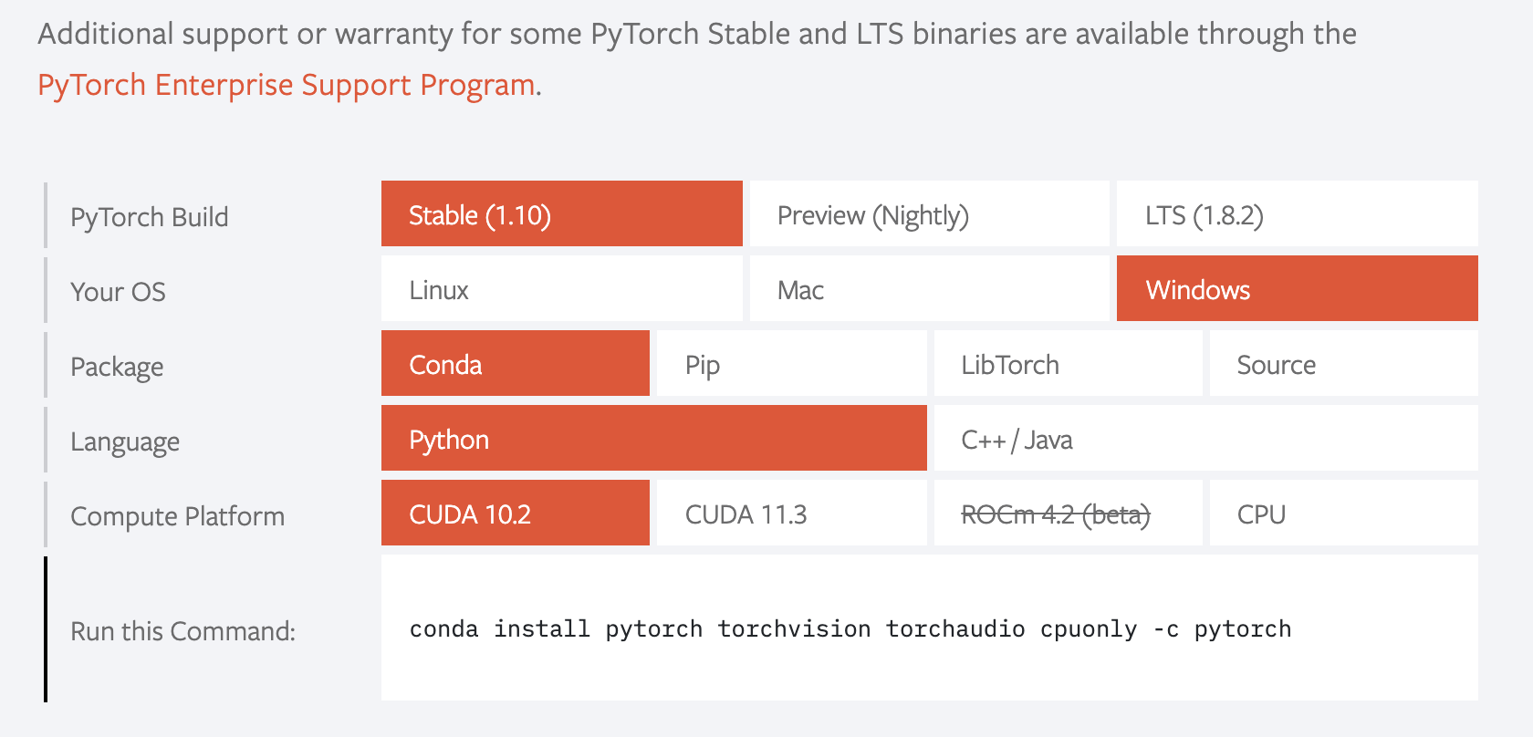The image size is (1533, 737).
Task: Open the PyTorch Enterprise Support Program link
Action: click(x=285, y=84)
